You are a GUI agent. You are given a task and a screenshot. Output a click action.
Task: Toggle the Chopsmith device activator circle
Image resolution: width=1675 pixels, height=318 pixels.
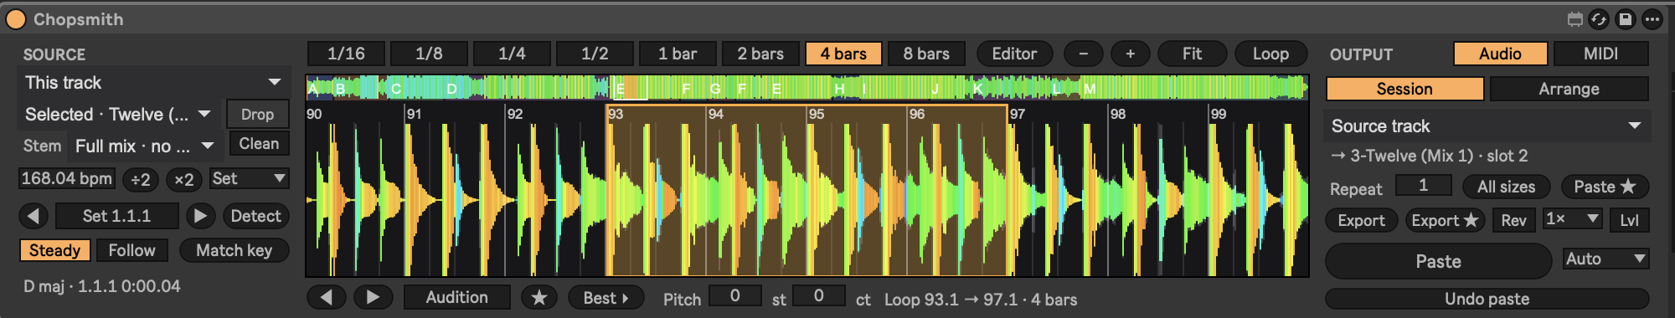16,19
